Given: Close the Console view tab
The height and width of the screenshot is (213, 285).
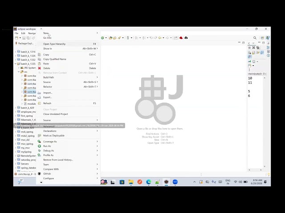Looking at the screenshot, I should click(x=253, y=43).
